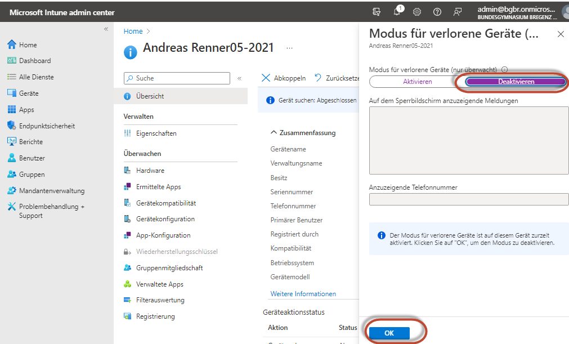569x344 pixels.
Task: Click the Abkoppeln X icon in toolbar
Action: [x=266, y=78]
